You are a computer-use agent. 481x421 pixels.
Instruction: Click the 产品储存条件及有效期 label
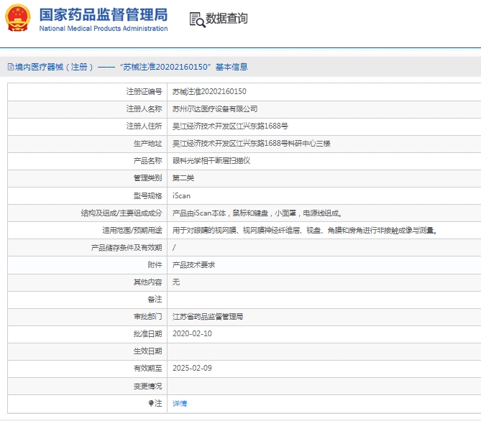tap(127, 247)
